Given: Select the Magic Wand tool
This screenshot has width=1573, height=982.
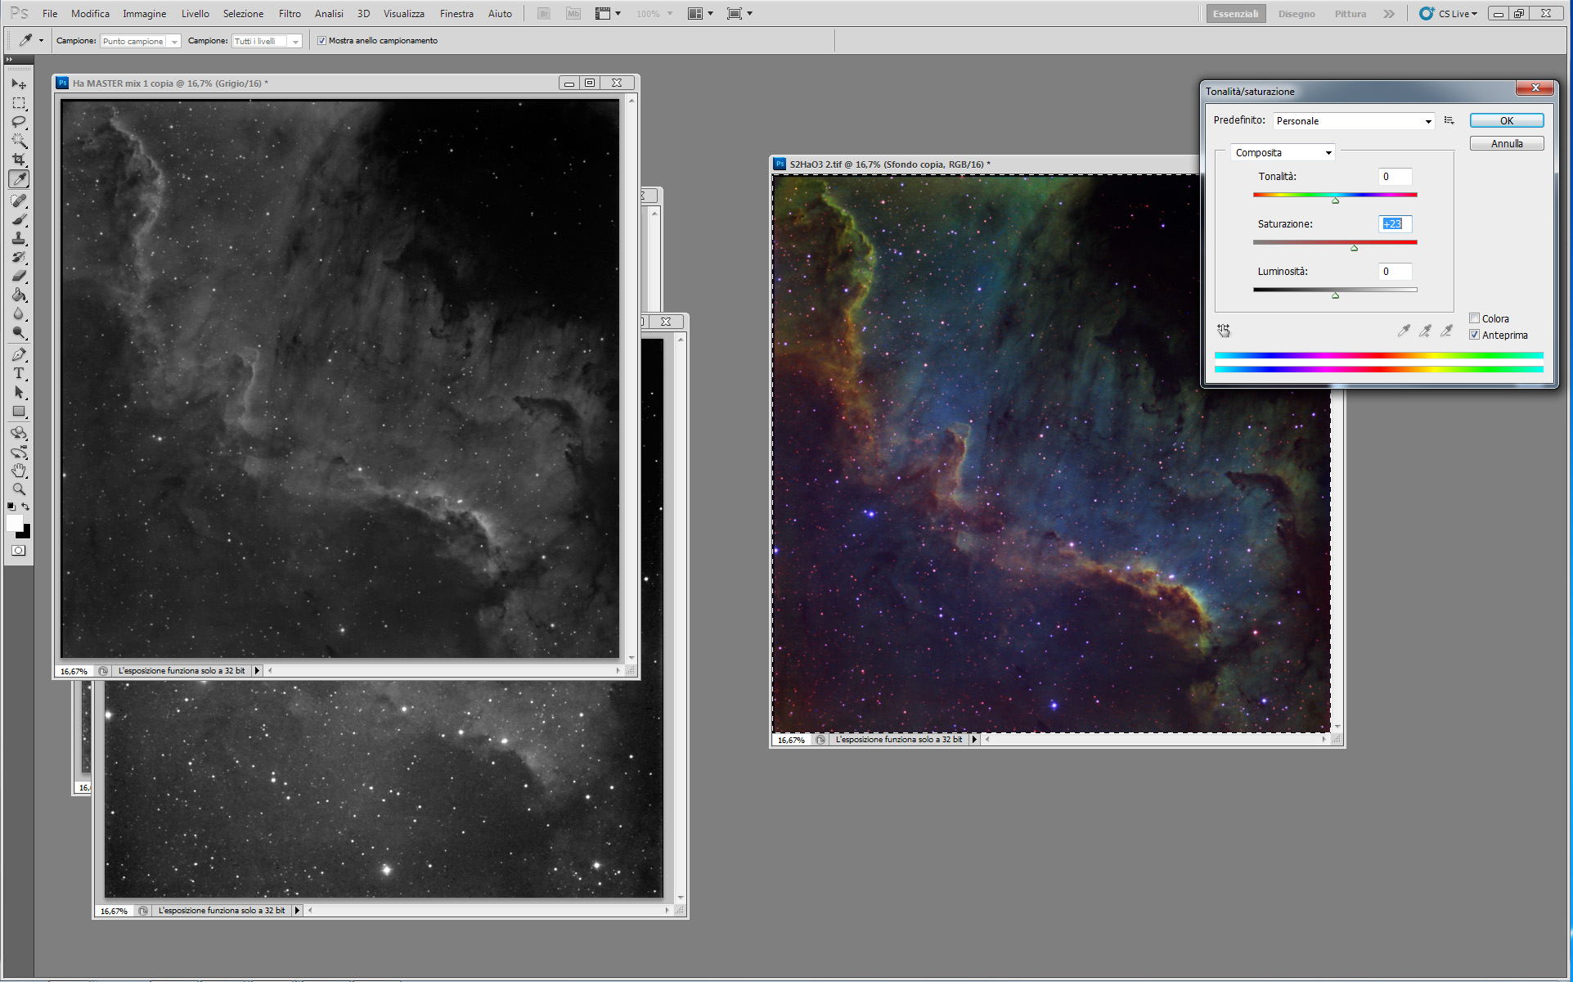Looking at the screenshot, I should 19,141.
